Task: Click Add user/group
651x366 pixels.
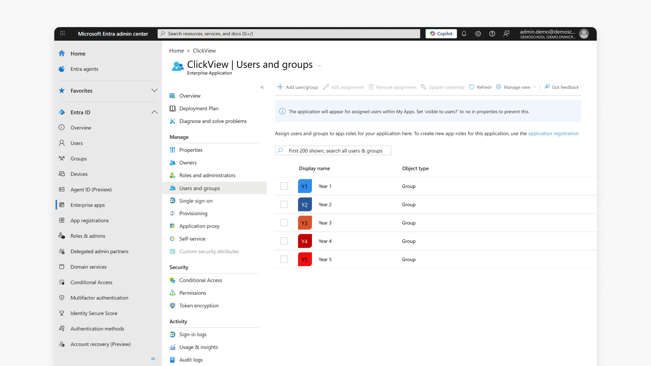Action: [x=297, y=87]
